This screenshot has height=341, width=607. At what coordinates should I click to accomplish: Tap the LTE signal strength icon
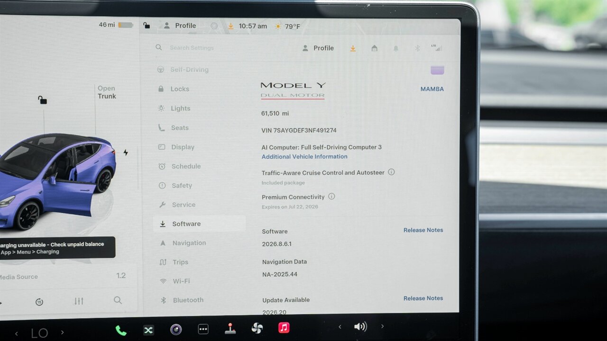pyautogui.click(x=437, y=48)
